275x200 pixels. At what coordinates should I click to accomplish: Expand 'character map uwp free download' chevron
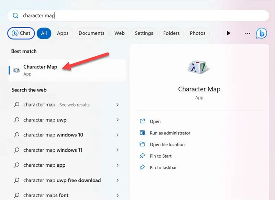pyautogui.click(x=118, y=180)
